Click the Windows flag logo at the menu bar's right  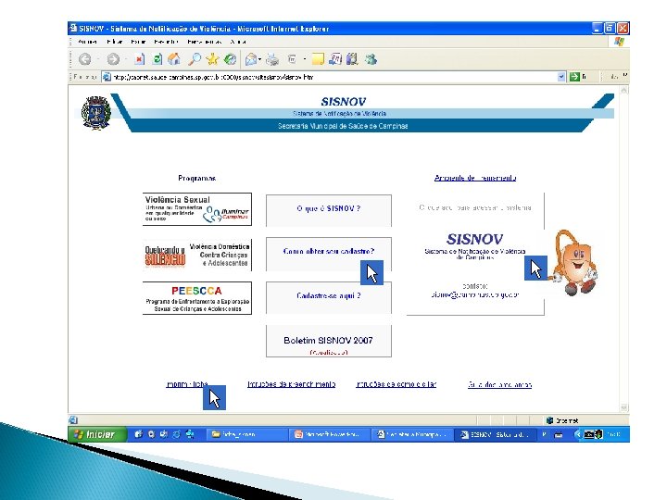click(619, 42)
